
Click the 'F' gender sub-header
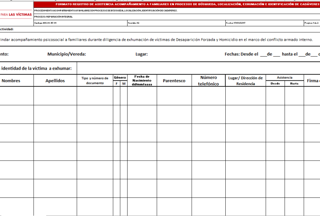point(116,83)
